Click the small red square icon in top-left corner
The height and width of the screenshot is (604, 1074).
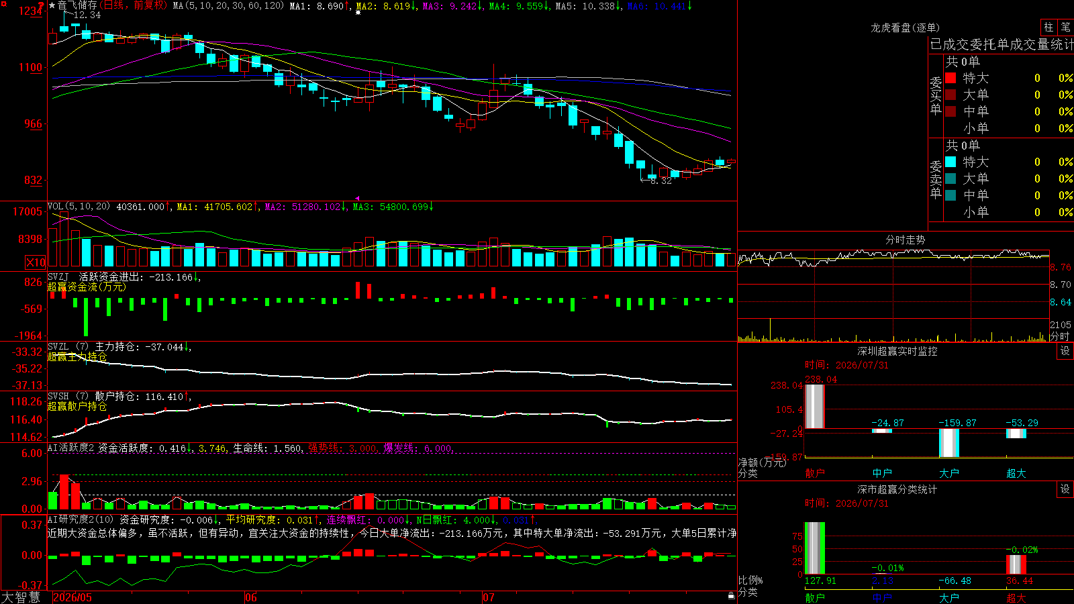3,3
